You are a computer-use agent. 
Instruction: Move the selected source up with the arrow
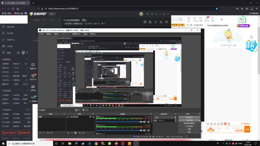tap(80, 133)
